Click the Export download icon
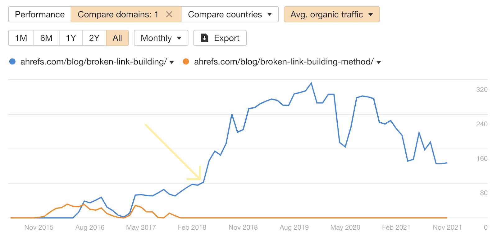The height and width of the screenshot is (239, 497). coord(204,38)
